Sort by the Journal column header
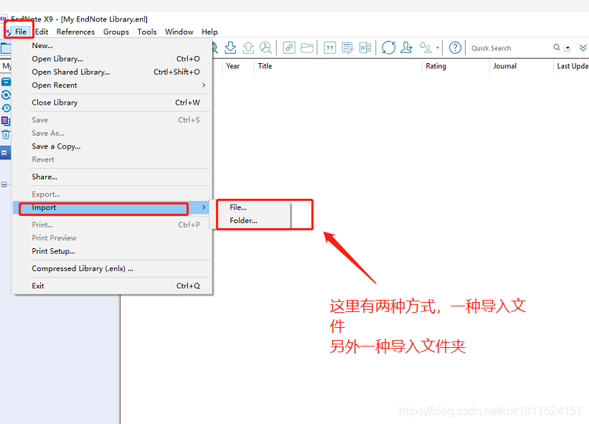The image size is (589, 424). point(522,66)
